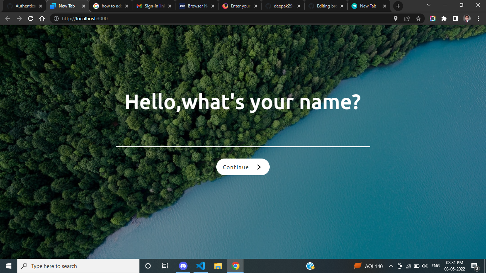Viewport: 486px width, 273px height.
Task: Go to the browser home page icon
Action: [42, 18]
